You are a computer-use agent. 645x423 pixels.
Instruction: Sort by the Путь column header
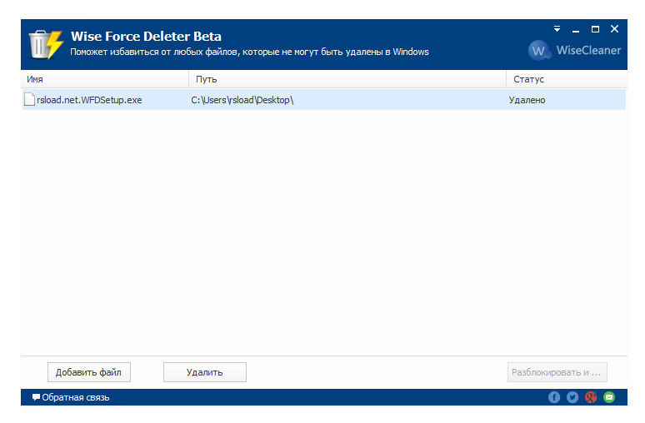click(x=347, y=79)
